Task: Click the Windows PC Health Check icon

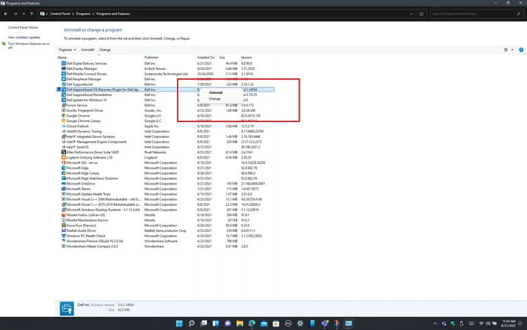Action: click(64, 236)
